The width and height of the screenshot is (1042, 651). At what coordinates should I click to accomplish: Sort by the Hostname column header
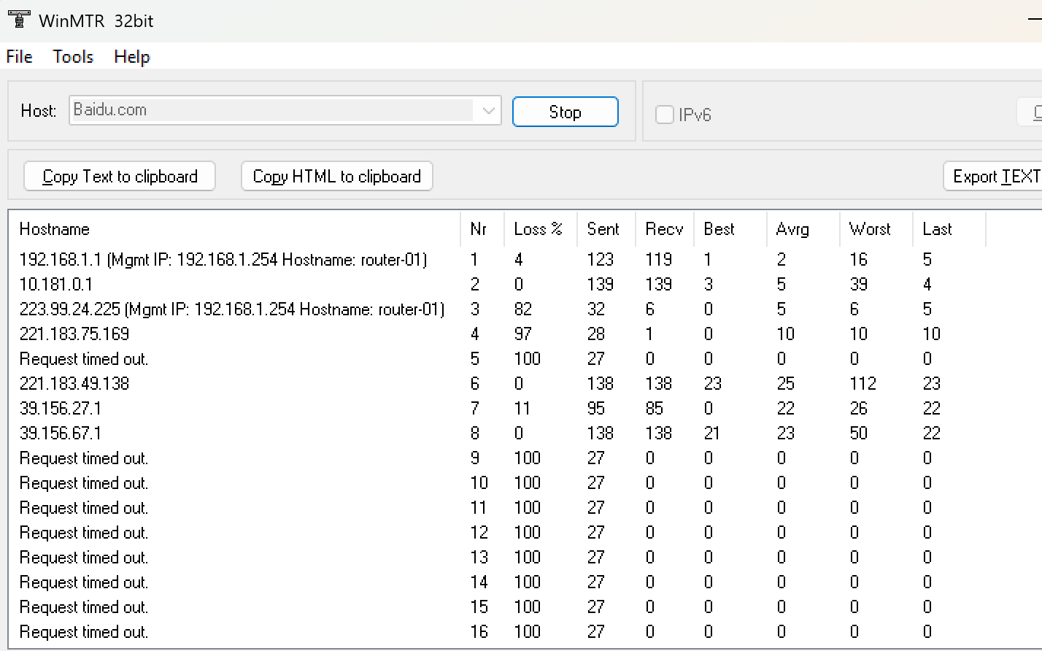point(235,229)
